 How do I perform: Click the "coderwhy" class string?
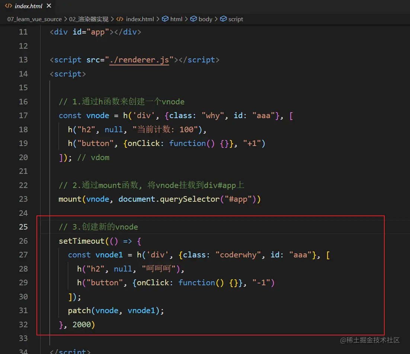[x=238, y=255]
